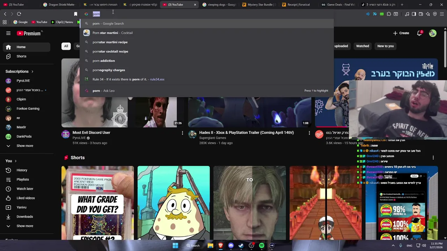Open Foekoe Gaming subscription channel
Viewport: 447px width, 251px height.
tap(27, 108)
